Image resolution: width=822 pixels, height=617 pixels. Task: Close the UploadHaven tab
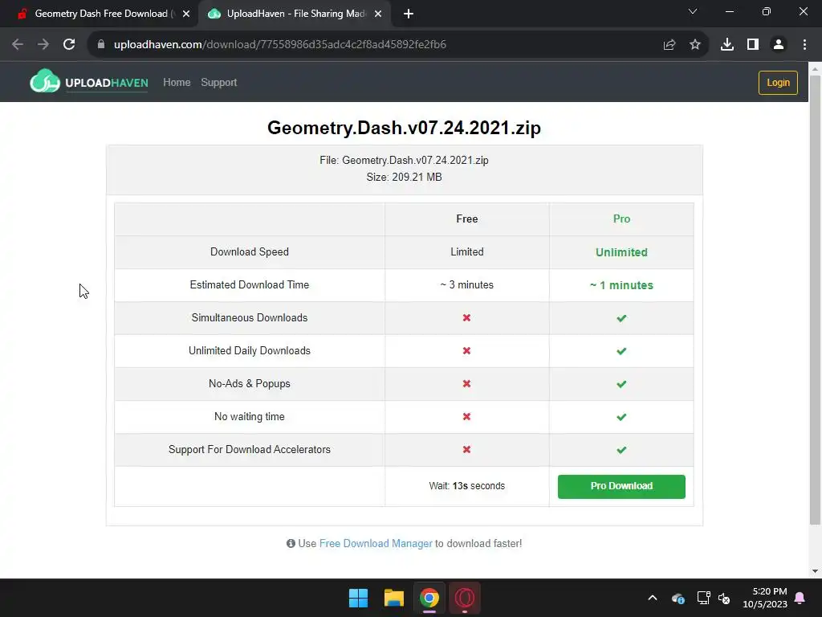(378, 14)
